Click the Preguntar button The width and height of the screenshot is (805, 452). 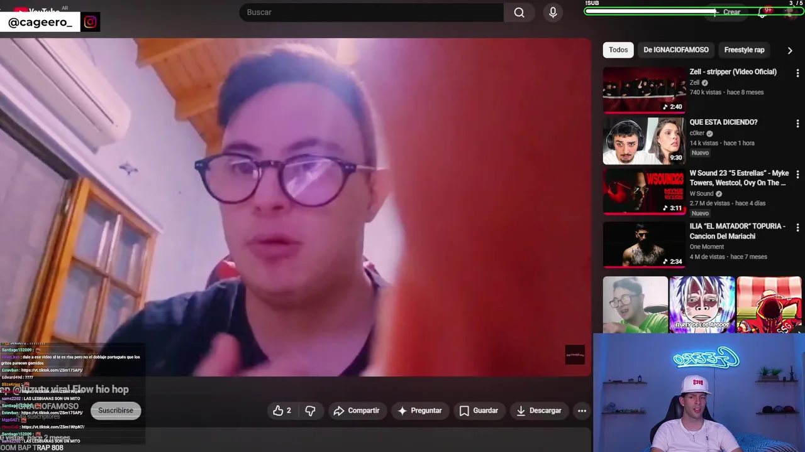(420, 411)
